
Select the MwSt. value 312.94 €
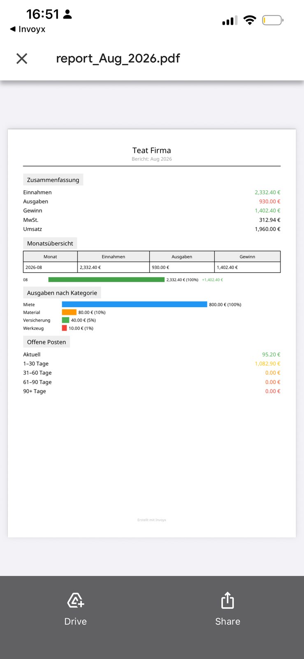(270, 220)
